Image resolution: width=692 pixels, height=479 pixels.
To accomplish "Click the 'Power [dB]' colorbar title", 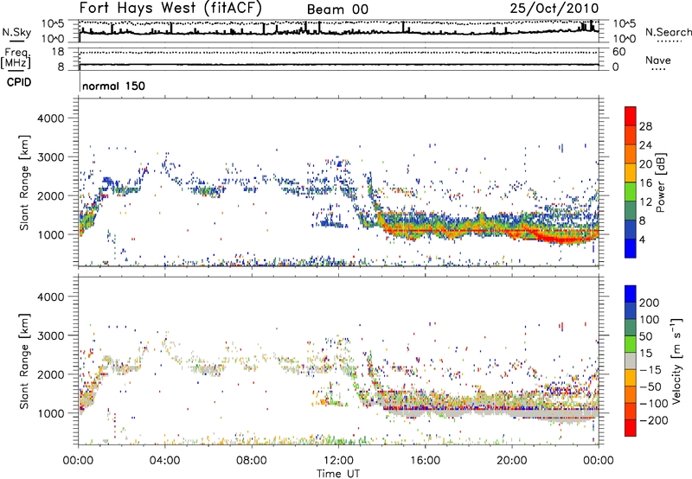I will point(660,182).
